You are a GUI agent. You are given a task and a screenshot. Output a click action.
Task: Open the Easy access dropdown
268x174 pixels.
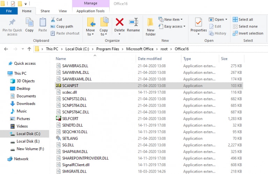[172, 26]
